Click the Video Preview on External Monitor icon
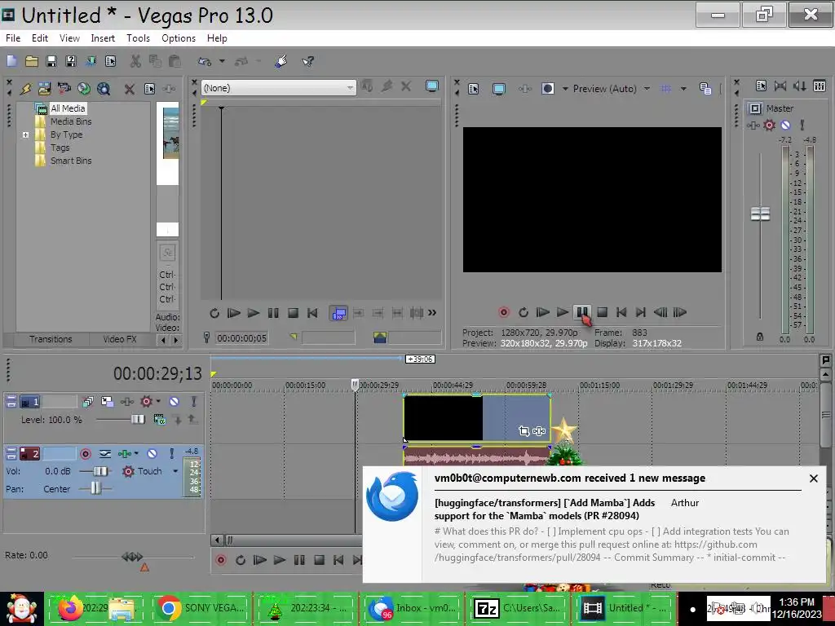The height and width of the screenshot is (626, 835). pos(498,89)
